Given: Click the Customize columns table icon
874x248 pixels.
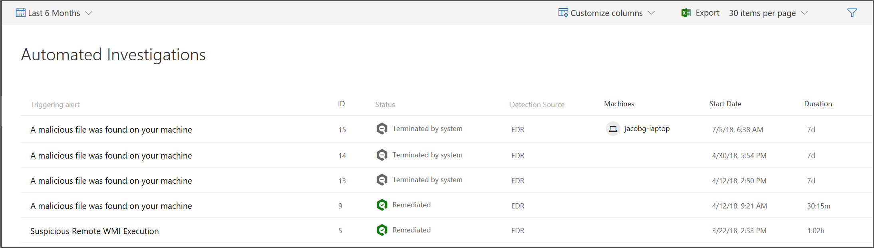Looking at the screenshot, I should click(x=563, y=13).
